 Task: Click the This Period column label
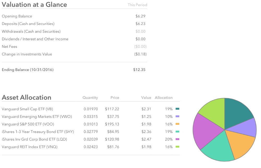pos(137,5)
